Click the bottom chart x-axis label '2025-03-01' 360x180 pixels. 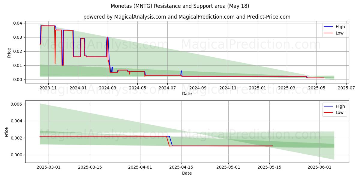tap(49, 167)
